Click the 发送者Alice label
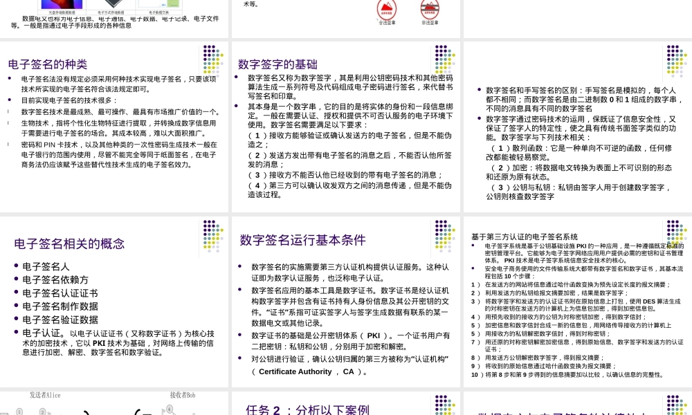Screen dimensions: 692x415 [45, 395]
